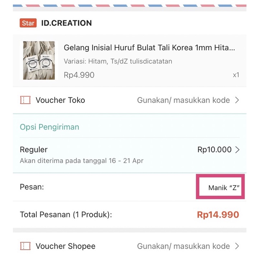
Task: Tap Voucher Shopee 'Gunakan/ masukkan kode' text
Action: point(183,246)
